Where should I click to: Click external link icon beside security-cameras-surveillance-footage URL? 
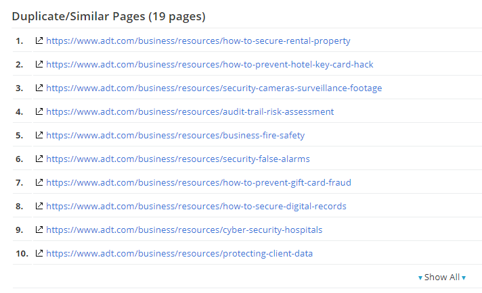coord(39,88)
